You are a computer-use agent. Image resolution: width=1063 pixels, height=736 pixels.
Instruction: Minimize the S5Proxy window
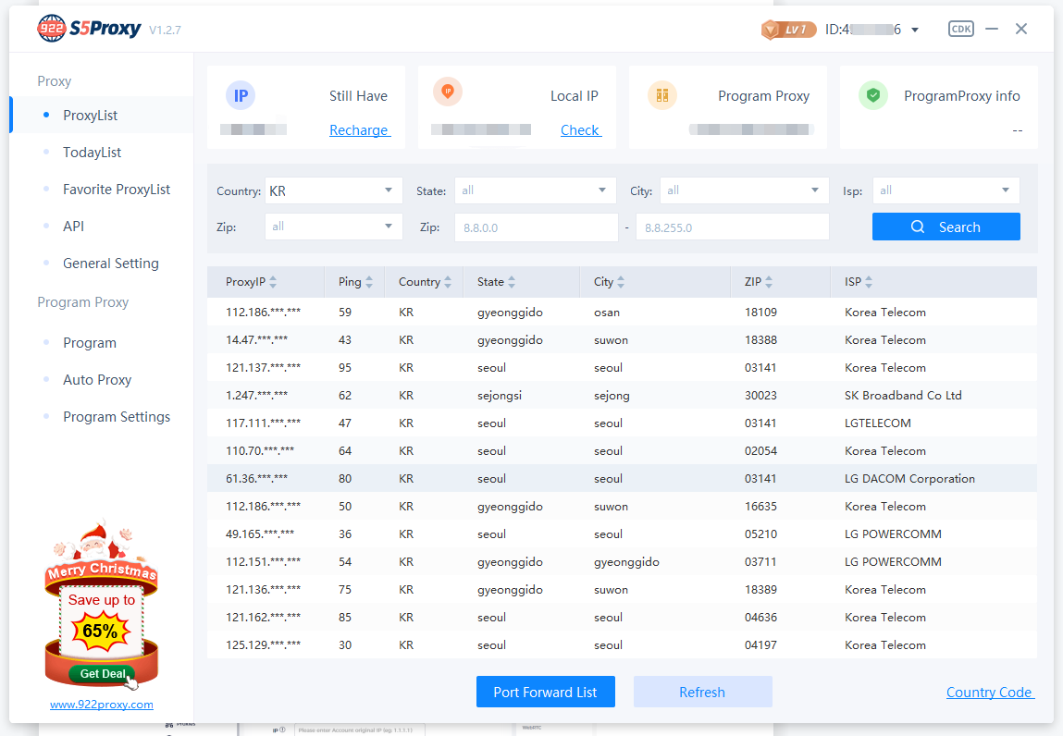pyautogui.click(x=991, y=29)
